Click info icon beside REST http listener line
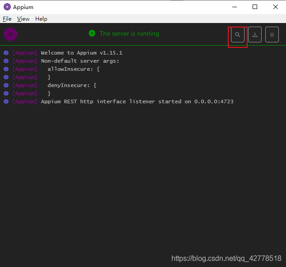The image size is (286, 267). tap(6, 101)
